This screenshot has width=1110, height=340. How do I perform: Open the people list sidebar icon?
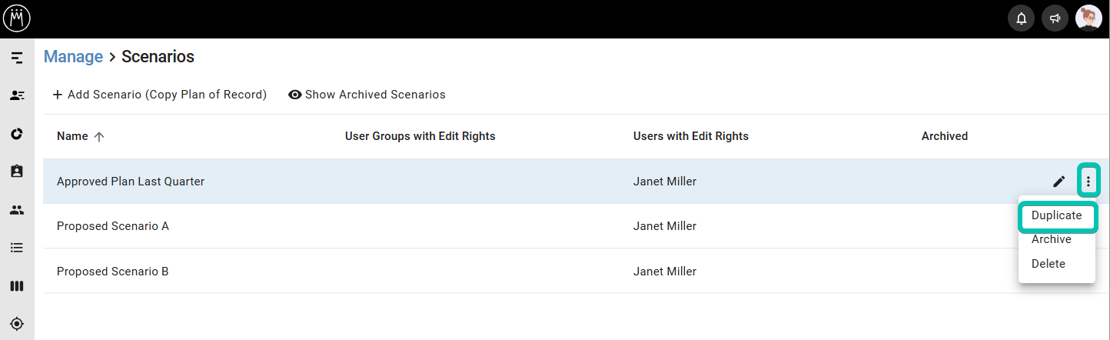[x=17, y=95]
